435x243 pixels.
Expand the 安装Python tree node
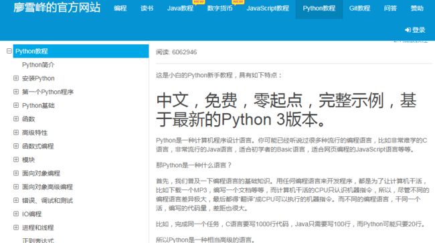[x=16, y=78]
